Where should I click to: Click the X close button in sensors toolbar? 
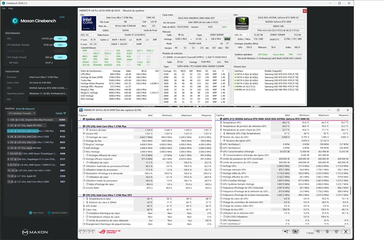click(346, 231)
